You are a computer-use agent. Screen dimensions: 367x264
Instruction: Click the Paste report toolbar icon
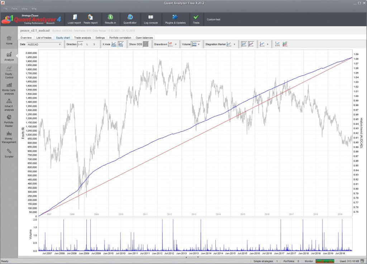tap(90, 17)
